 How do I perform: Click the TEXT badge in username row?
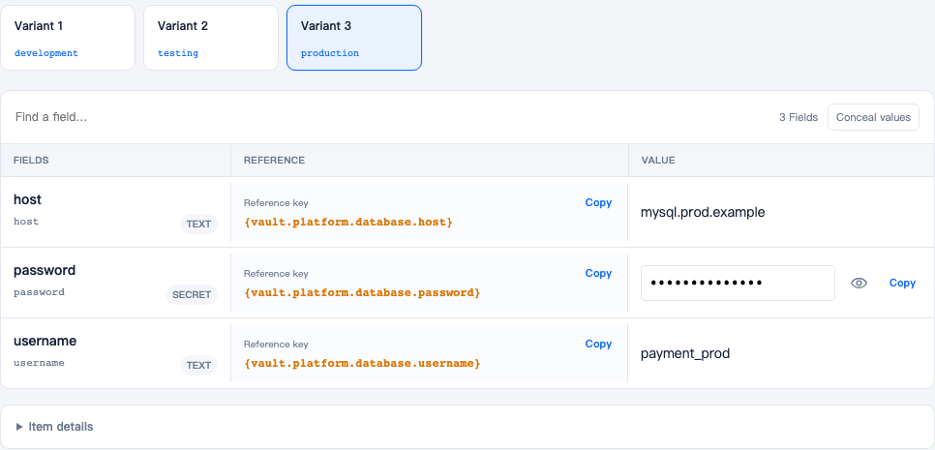click(x=198, y=366)
